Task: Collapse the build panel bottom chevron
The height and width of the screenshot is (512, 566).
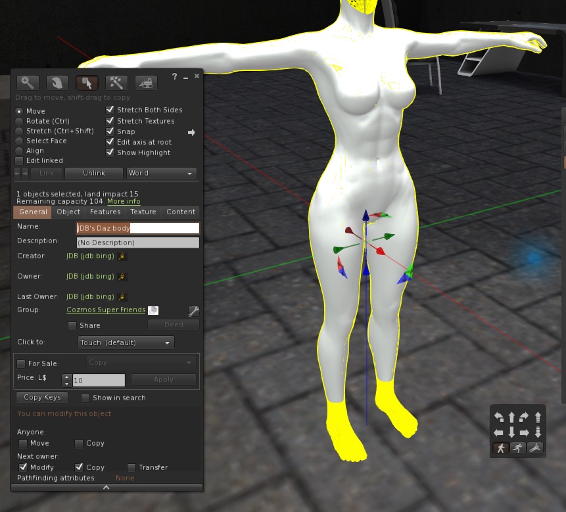Action: pos(106,488)
